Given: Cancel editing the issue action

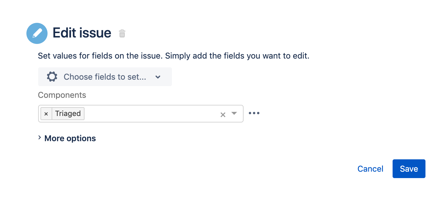Looking at the screenshot, I should click(x=370, y=169).
